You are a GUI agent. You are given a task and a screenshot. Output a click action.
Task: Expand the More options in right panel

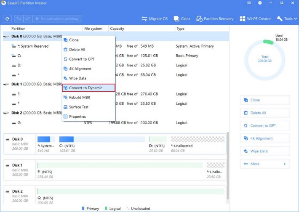(265, 164)
